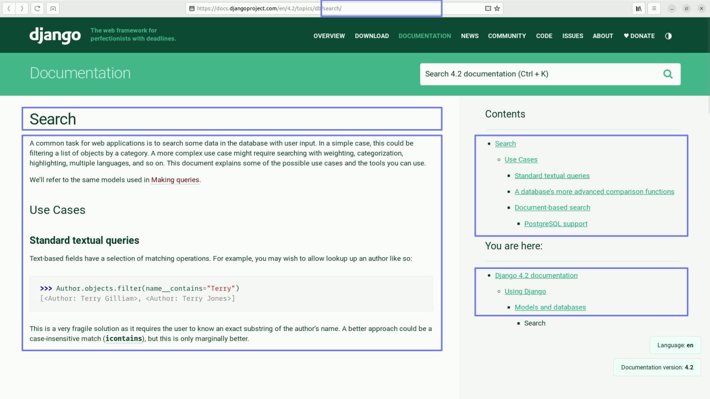
Task: Open the About nav item
Action: [603, 36]
